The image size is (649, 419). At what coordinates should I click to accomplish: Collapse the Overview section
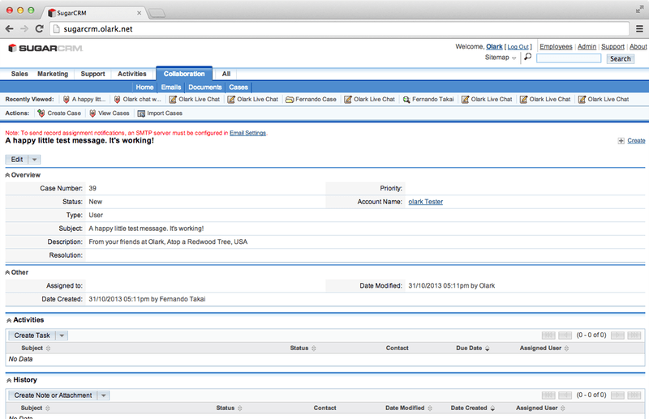[8, 175]
